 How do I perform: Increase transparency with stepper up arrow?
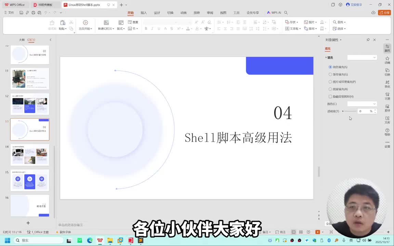point(375,110)
